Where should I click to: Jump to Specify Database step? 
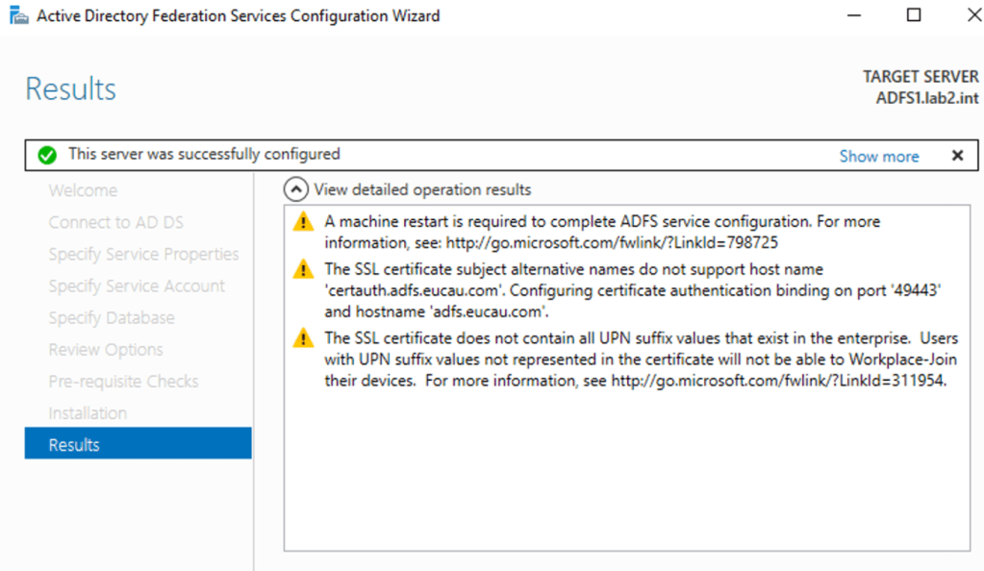pyautogui.click(x=112, y=317)
